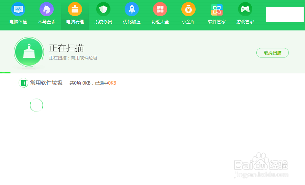Click the large green cleaning brush icon

click(29, 52)
